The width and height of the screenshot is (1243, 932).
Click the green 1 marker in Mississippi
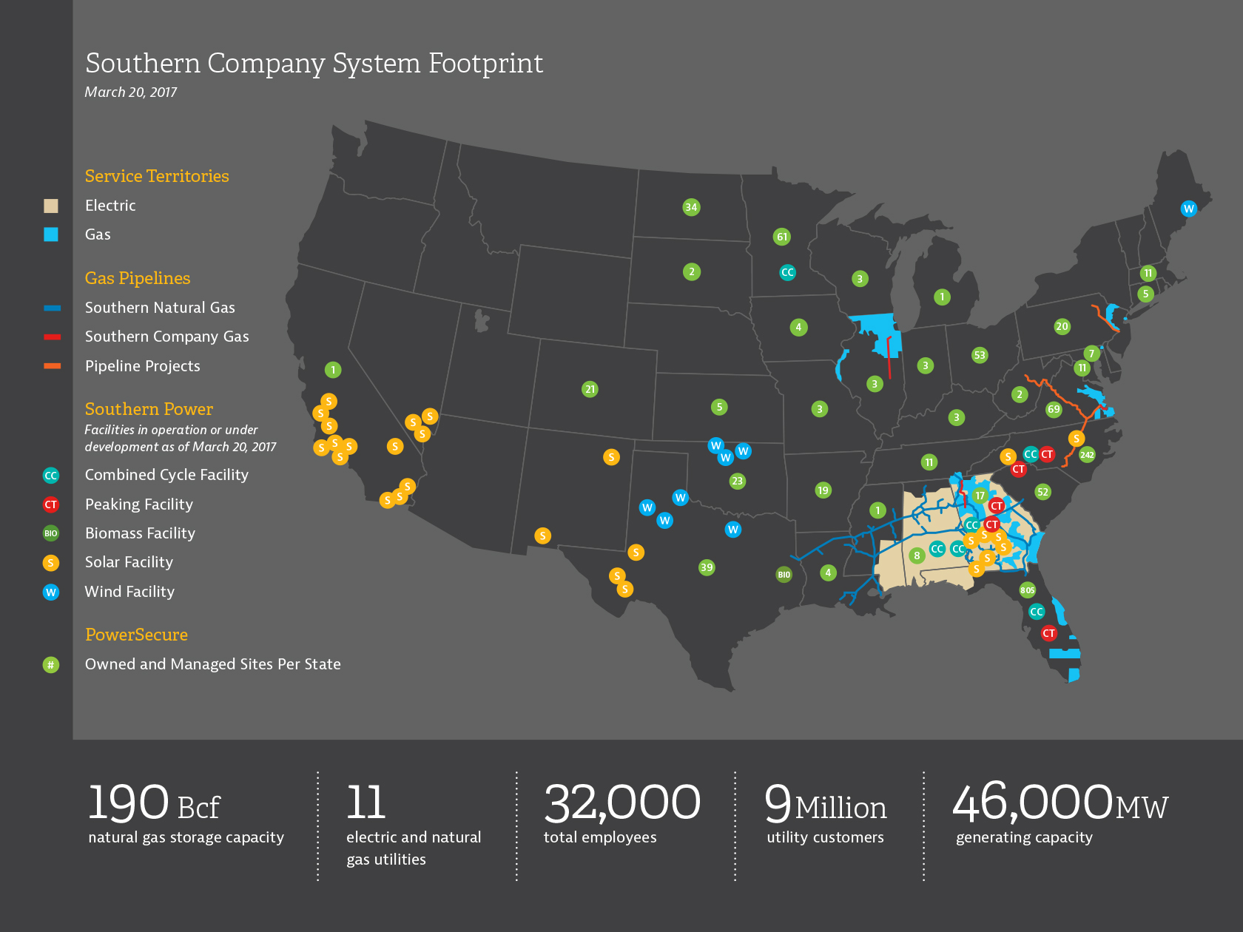(x=877, y=510)
